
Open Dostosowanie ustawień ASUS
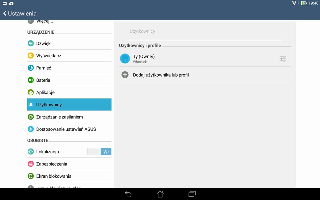[x=69, y=129]
